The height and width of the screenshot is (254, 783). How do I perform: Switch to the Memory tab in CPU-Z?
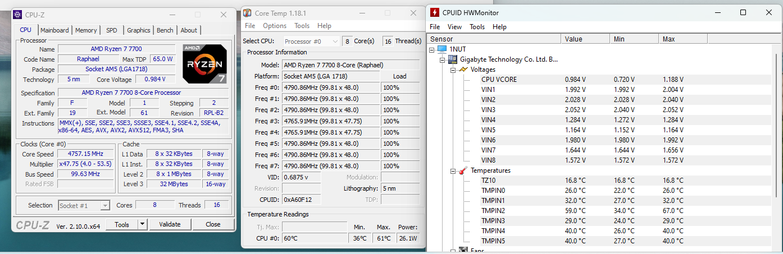pyautogui.click(x=86, y=30)
